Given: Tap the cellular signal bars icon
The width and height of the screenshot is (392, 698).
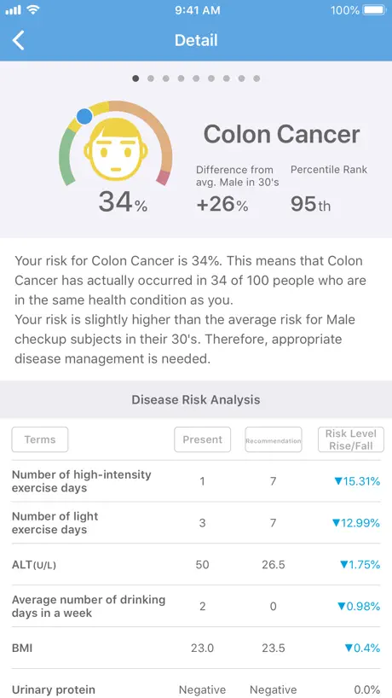Looking at the screenshot, I should [x=14, y=9].
